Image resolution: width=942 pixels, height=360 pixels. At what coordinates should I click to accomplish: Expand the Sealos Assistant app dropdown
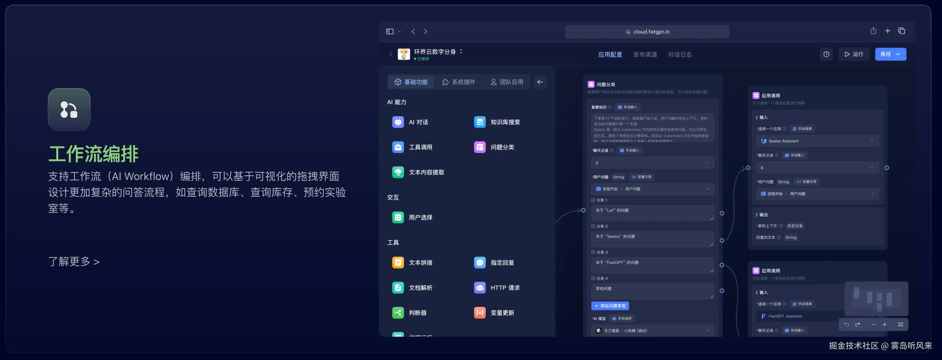872,141
